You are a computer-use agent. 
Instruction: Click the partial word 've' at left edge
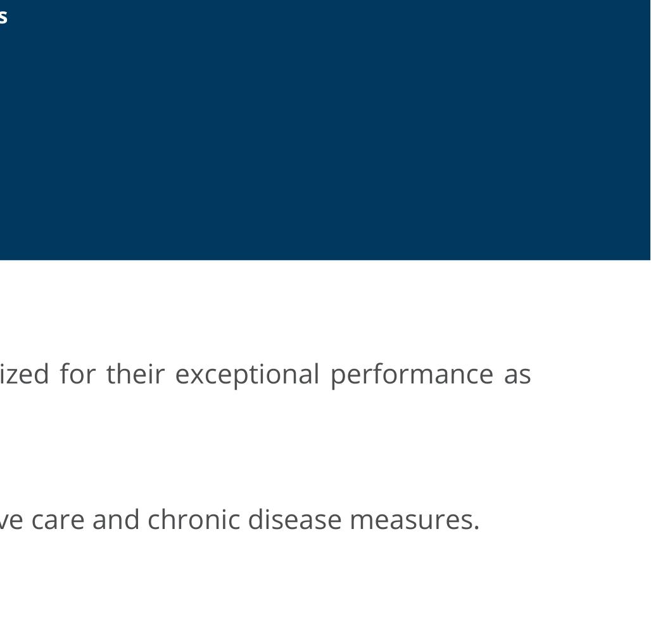point(11,521)
